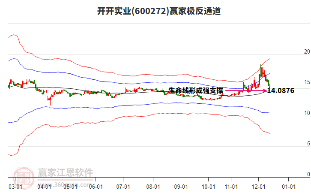The height and width of the screenshot is (193, 311).
Task: Select the 06-01 date label
Action: [96, 187]
